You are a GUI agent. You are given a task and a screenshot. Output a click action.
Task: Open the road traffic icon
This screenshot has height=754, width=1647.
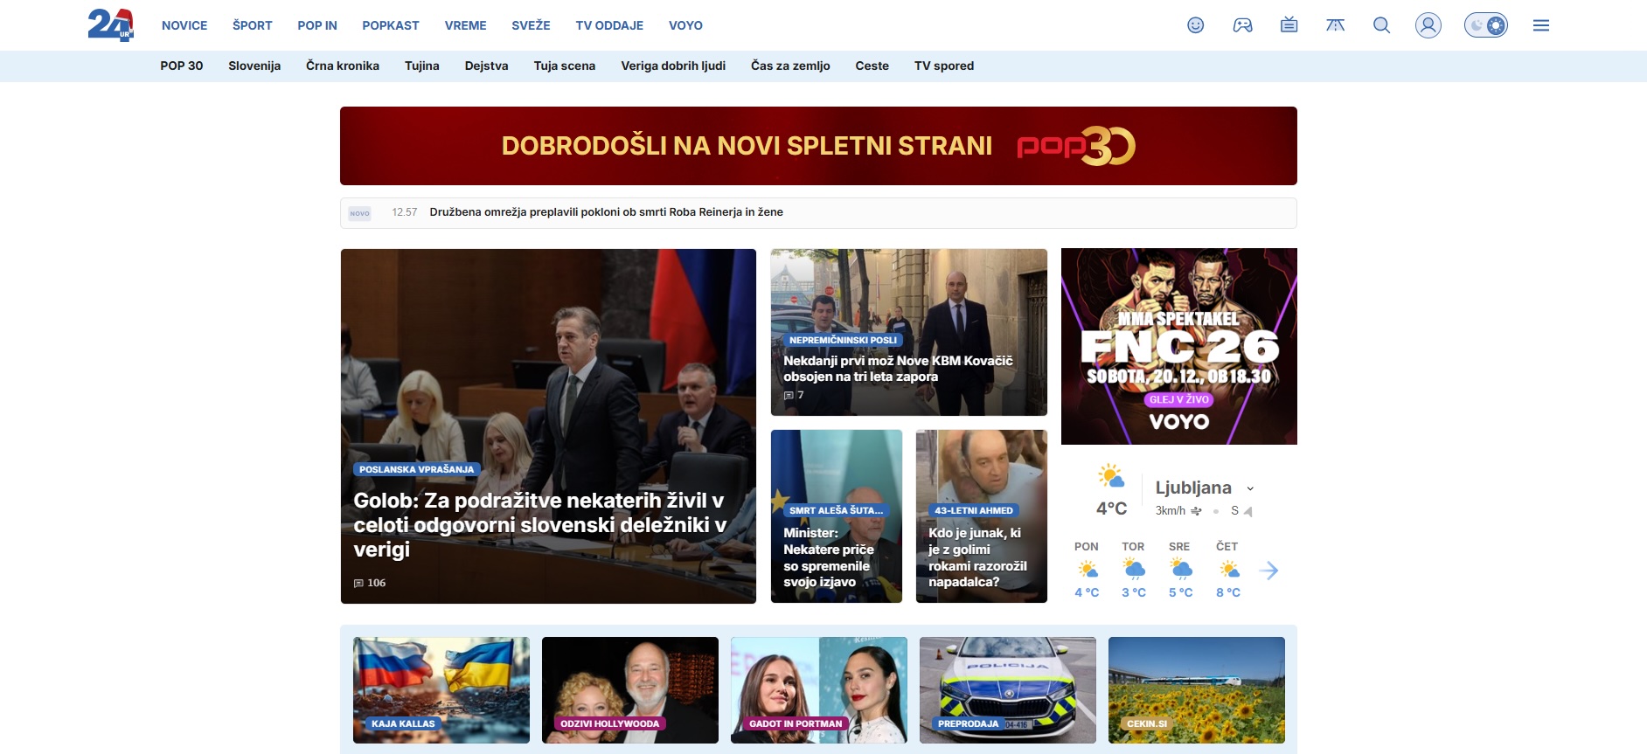click(x=1335, y=25)
